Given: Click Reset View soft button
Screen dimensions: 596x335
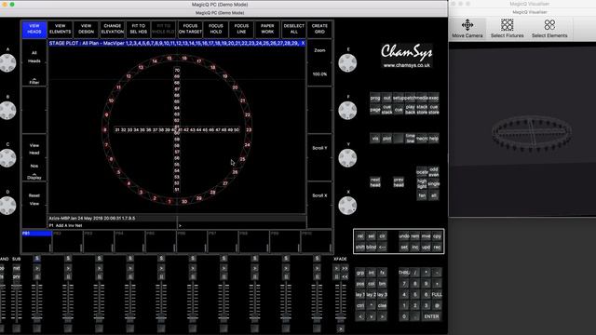Looking at the screenshot, I should (x=34, y=205).
